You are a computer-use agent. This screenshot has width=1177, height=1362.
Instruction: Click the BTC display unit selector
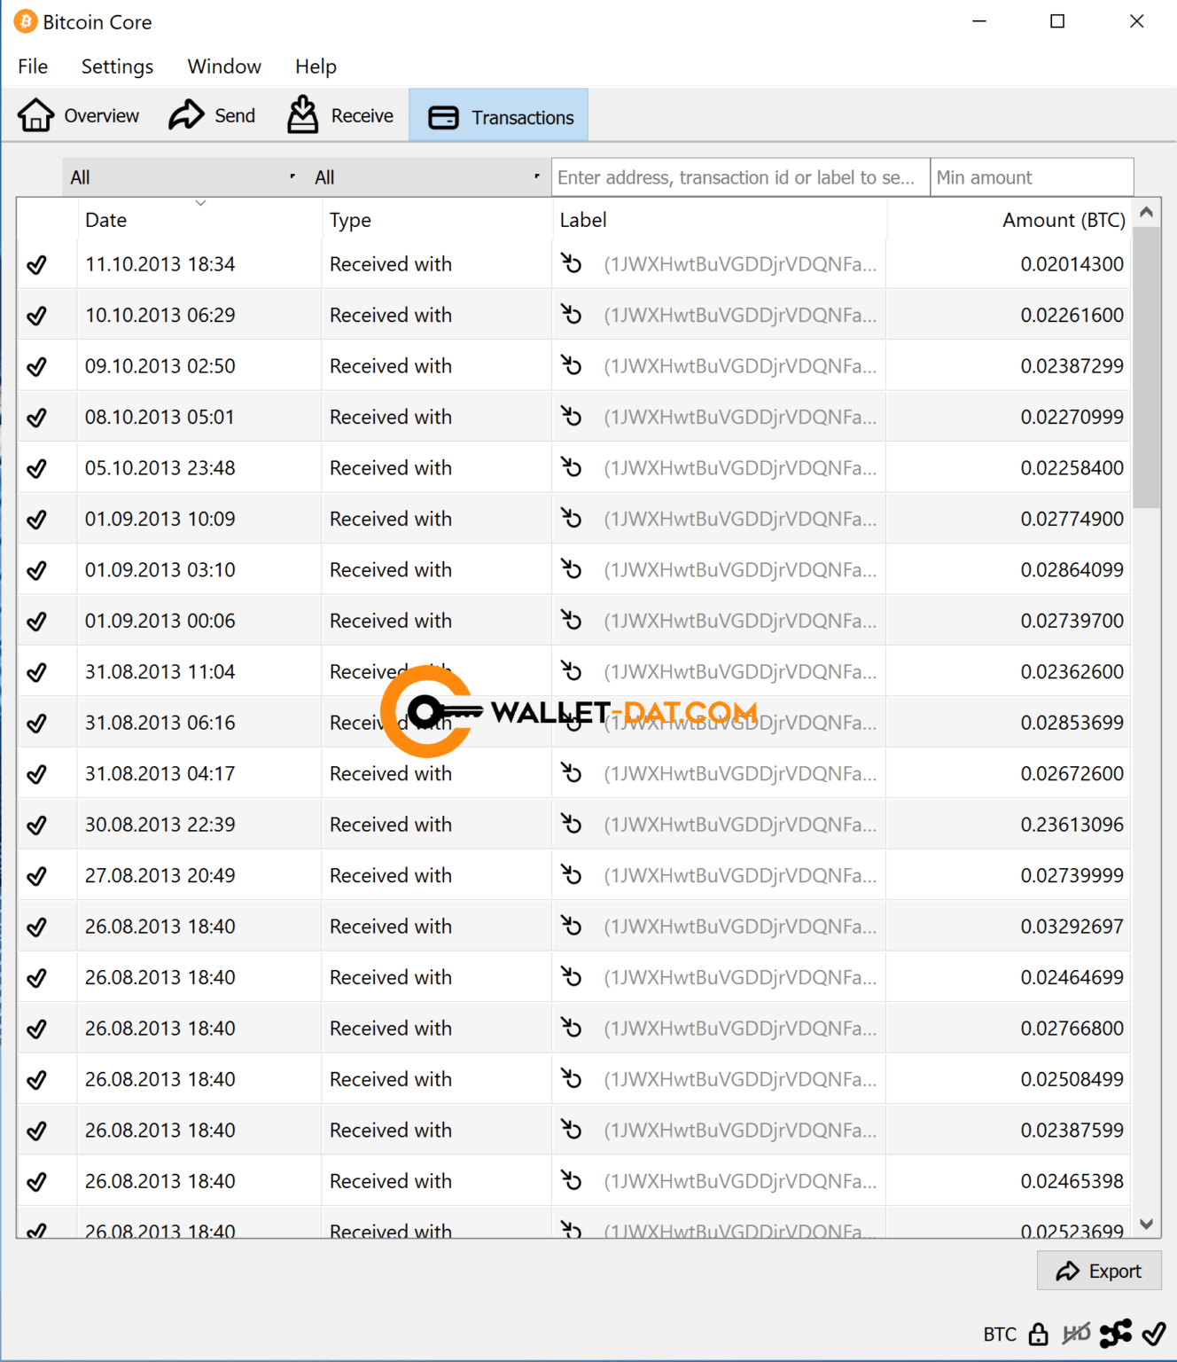click(999, 1335)
